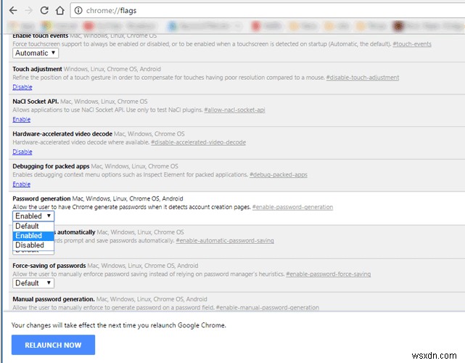Open the #disable-accelerated-video-decode anchor link

[x=198, y=142]
